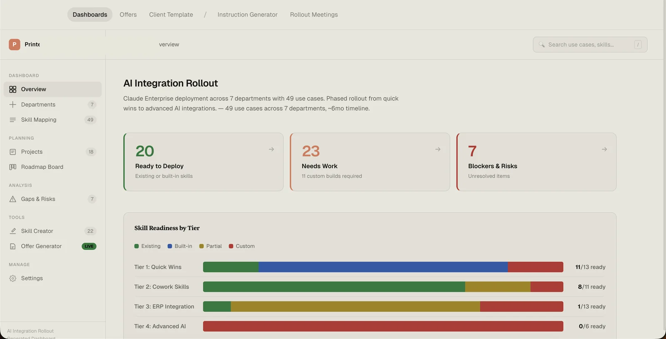This screenshot has width=666, height=339.
Task: Click the green Existing legend swatch
Action: tap(137, 246)
